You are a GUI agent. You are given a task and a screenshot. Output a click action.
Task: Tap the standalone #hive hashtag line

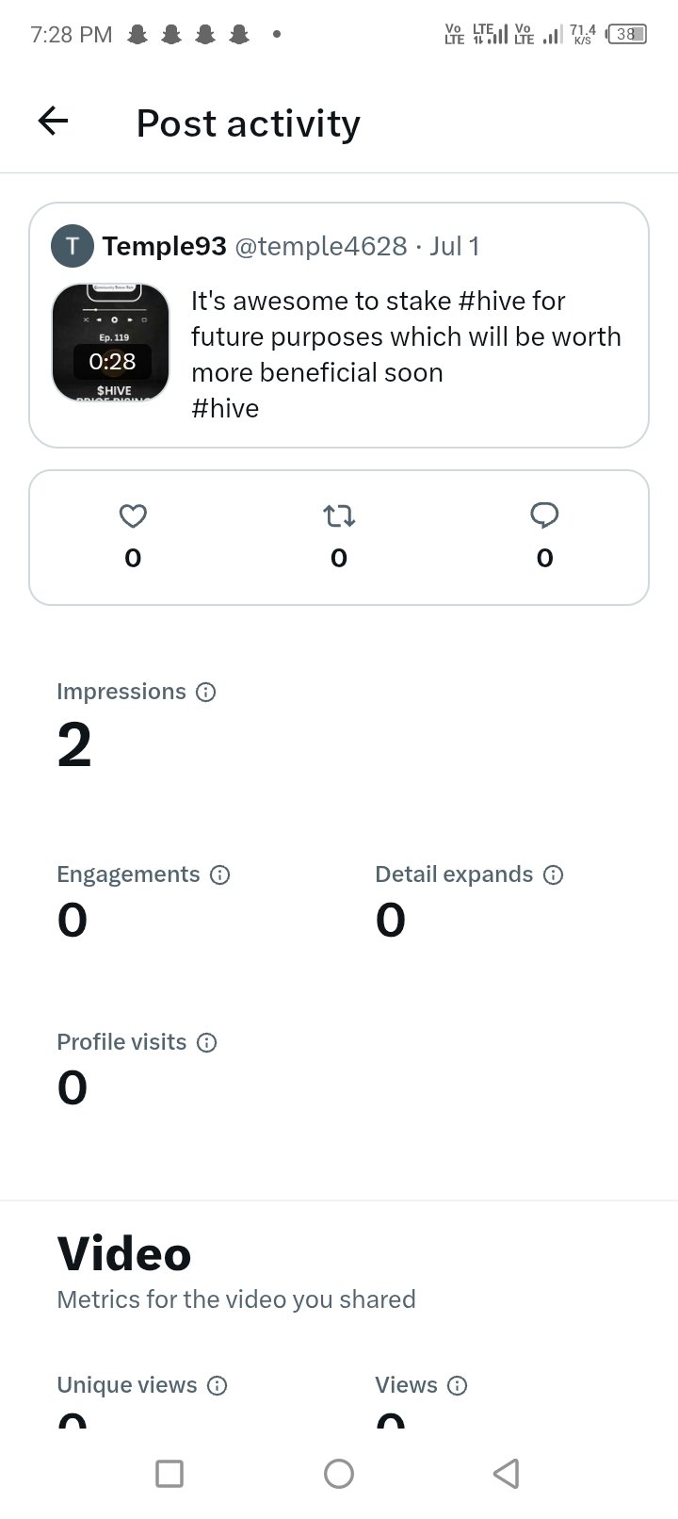[225, 408]
